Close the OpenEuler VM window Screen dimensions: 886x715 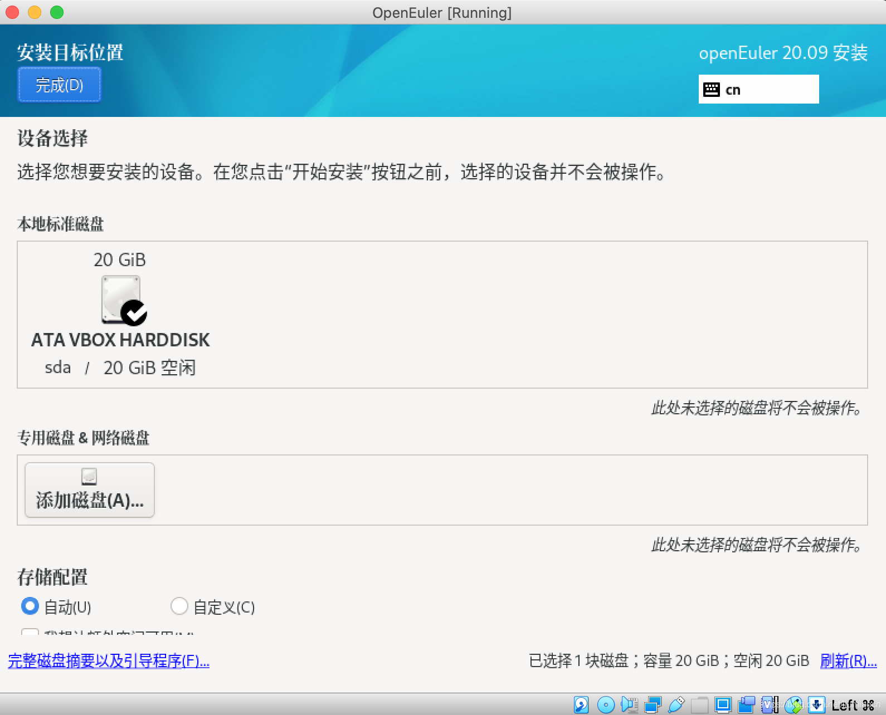click(x=12, y=12)
